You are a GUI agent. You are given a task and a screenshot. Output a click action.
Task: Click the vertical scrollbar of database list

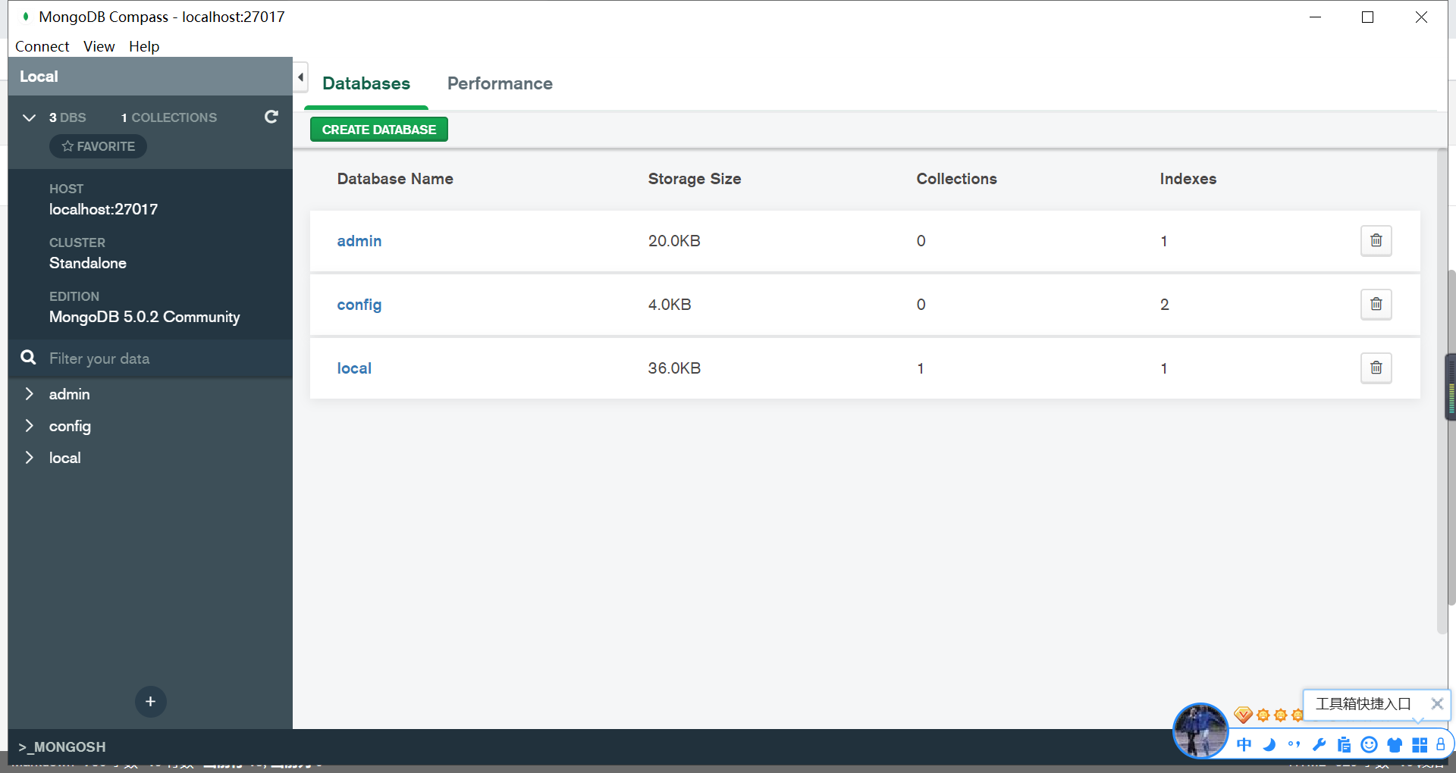tap(1442, 391)
